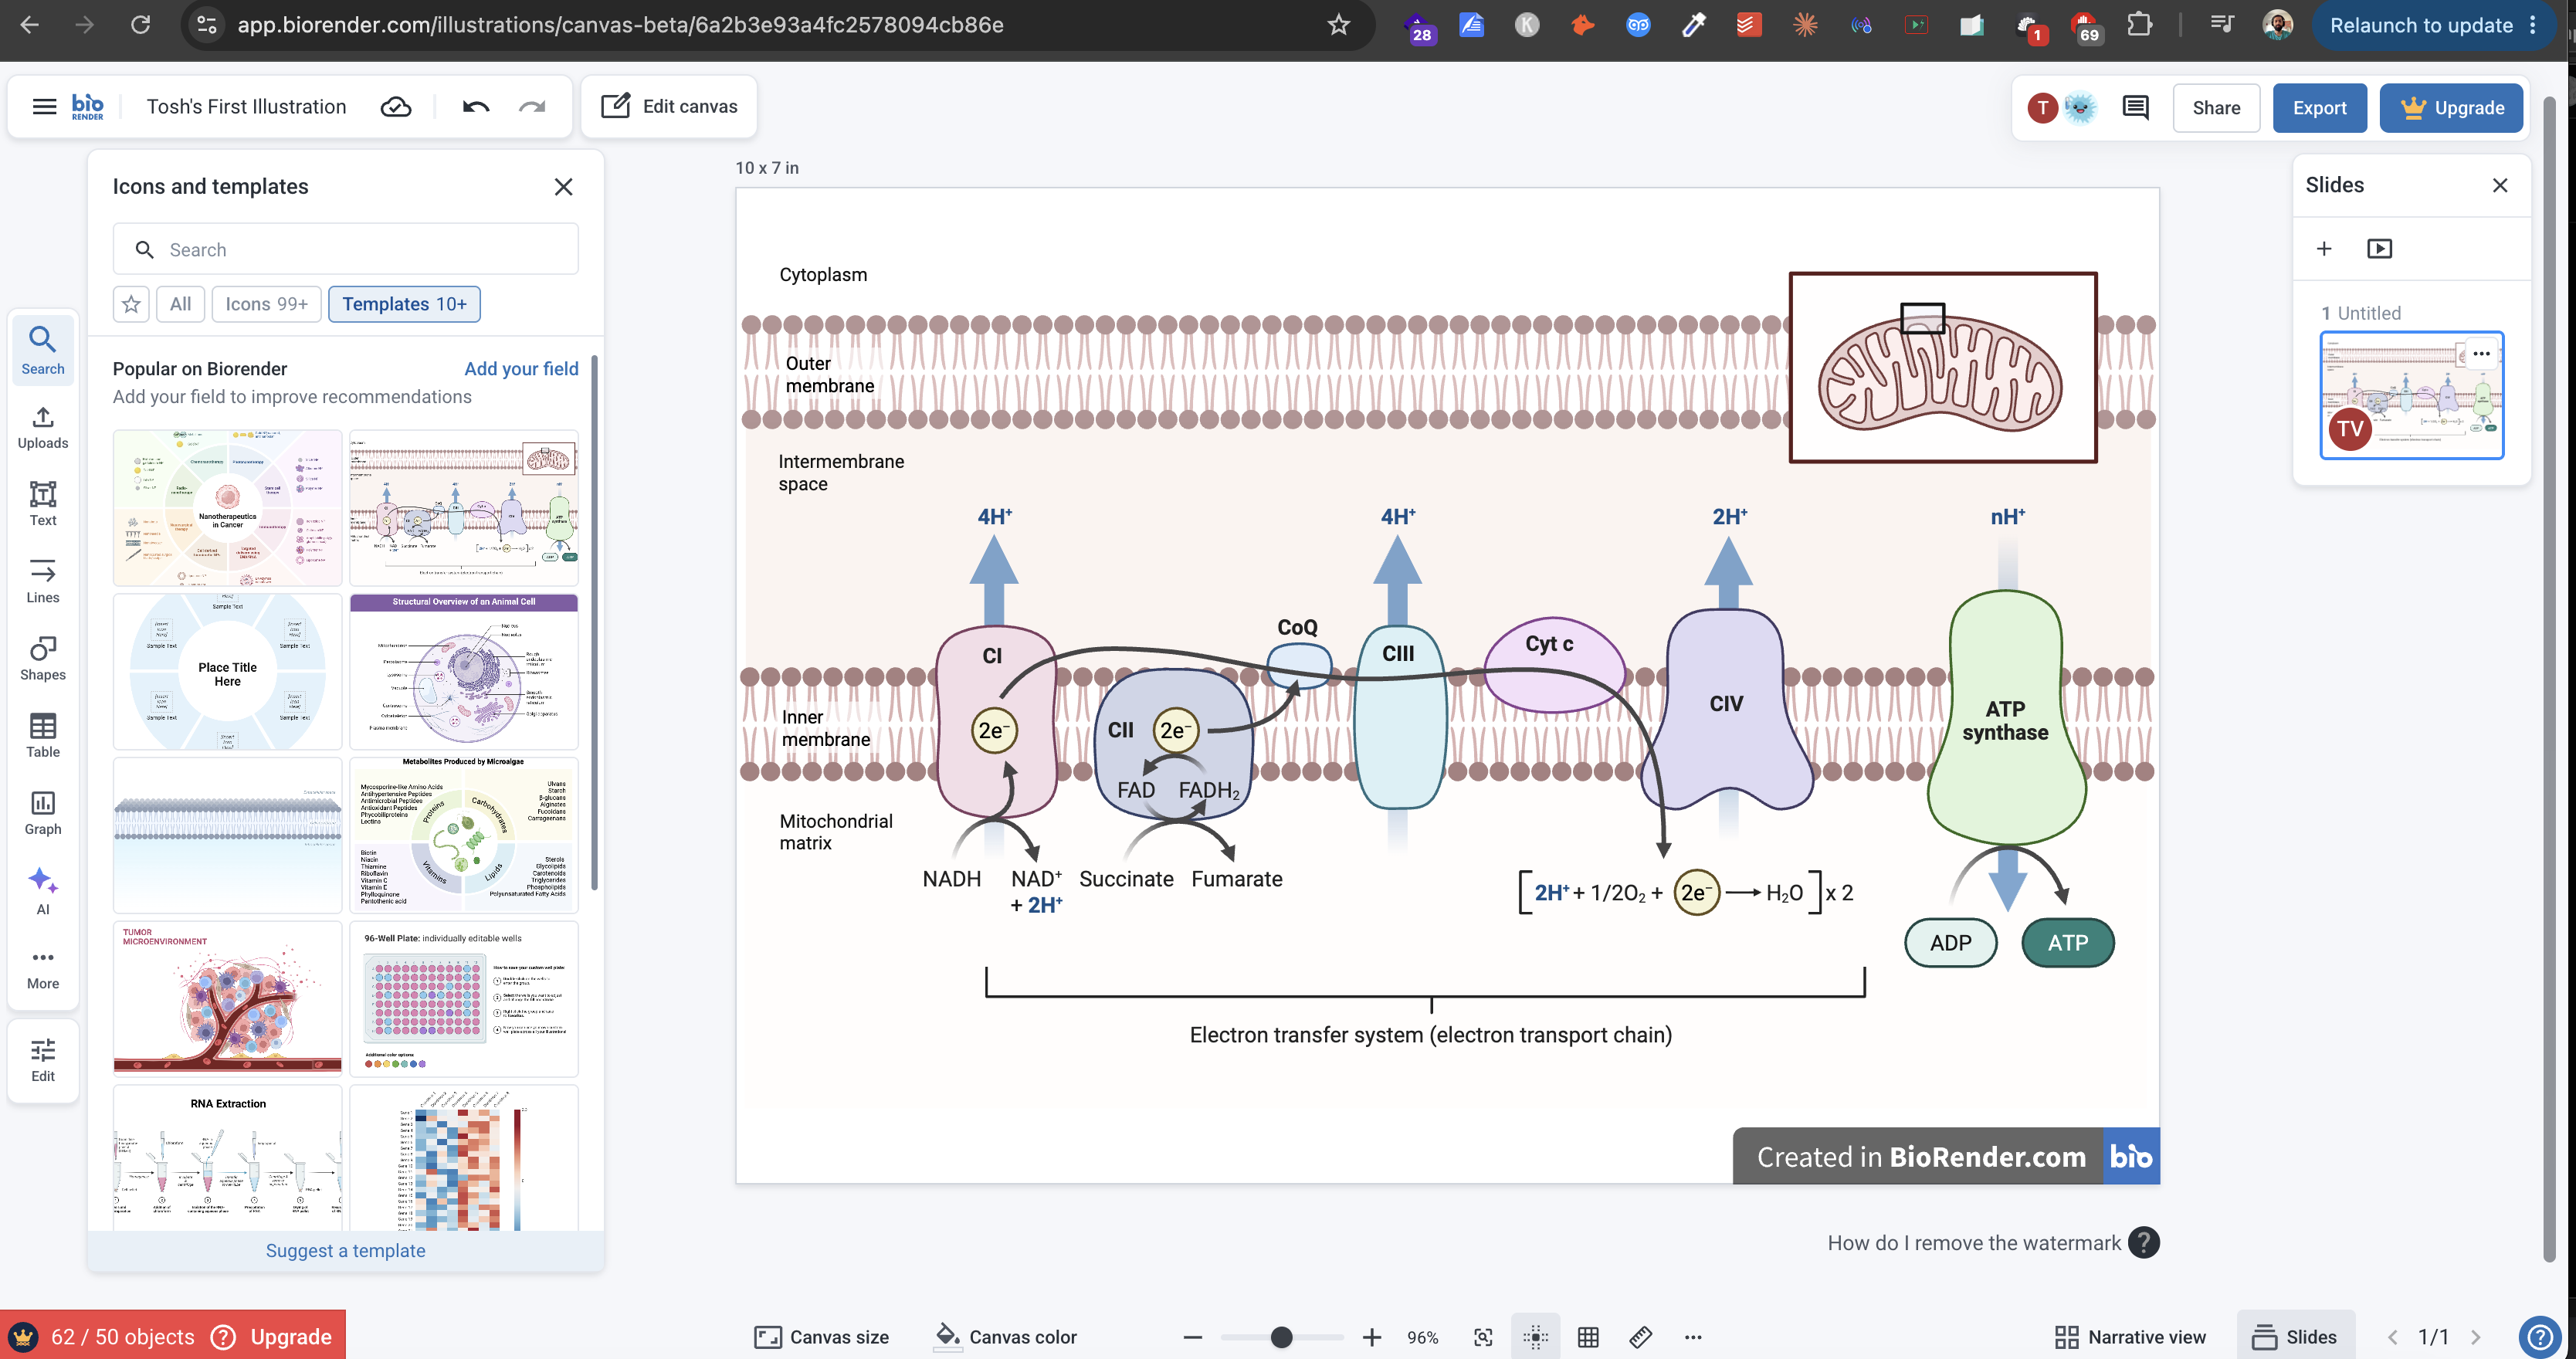Screen dimensions: 2576x1359
Task: Open the bottom bar more options ellipsis
Action: (1692, 1337)
